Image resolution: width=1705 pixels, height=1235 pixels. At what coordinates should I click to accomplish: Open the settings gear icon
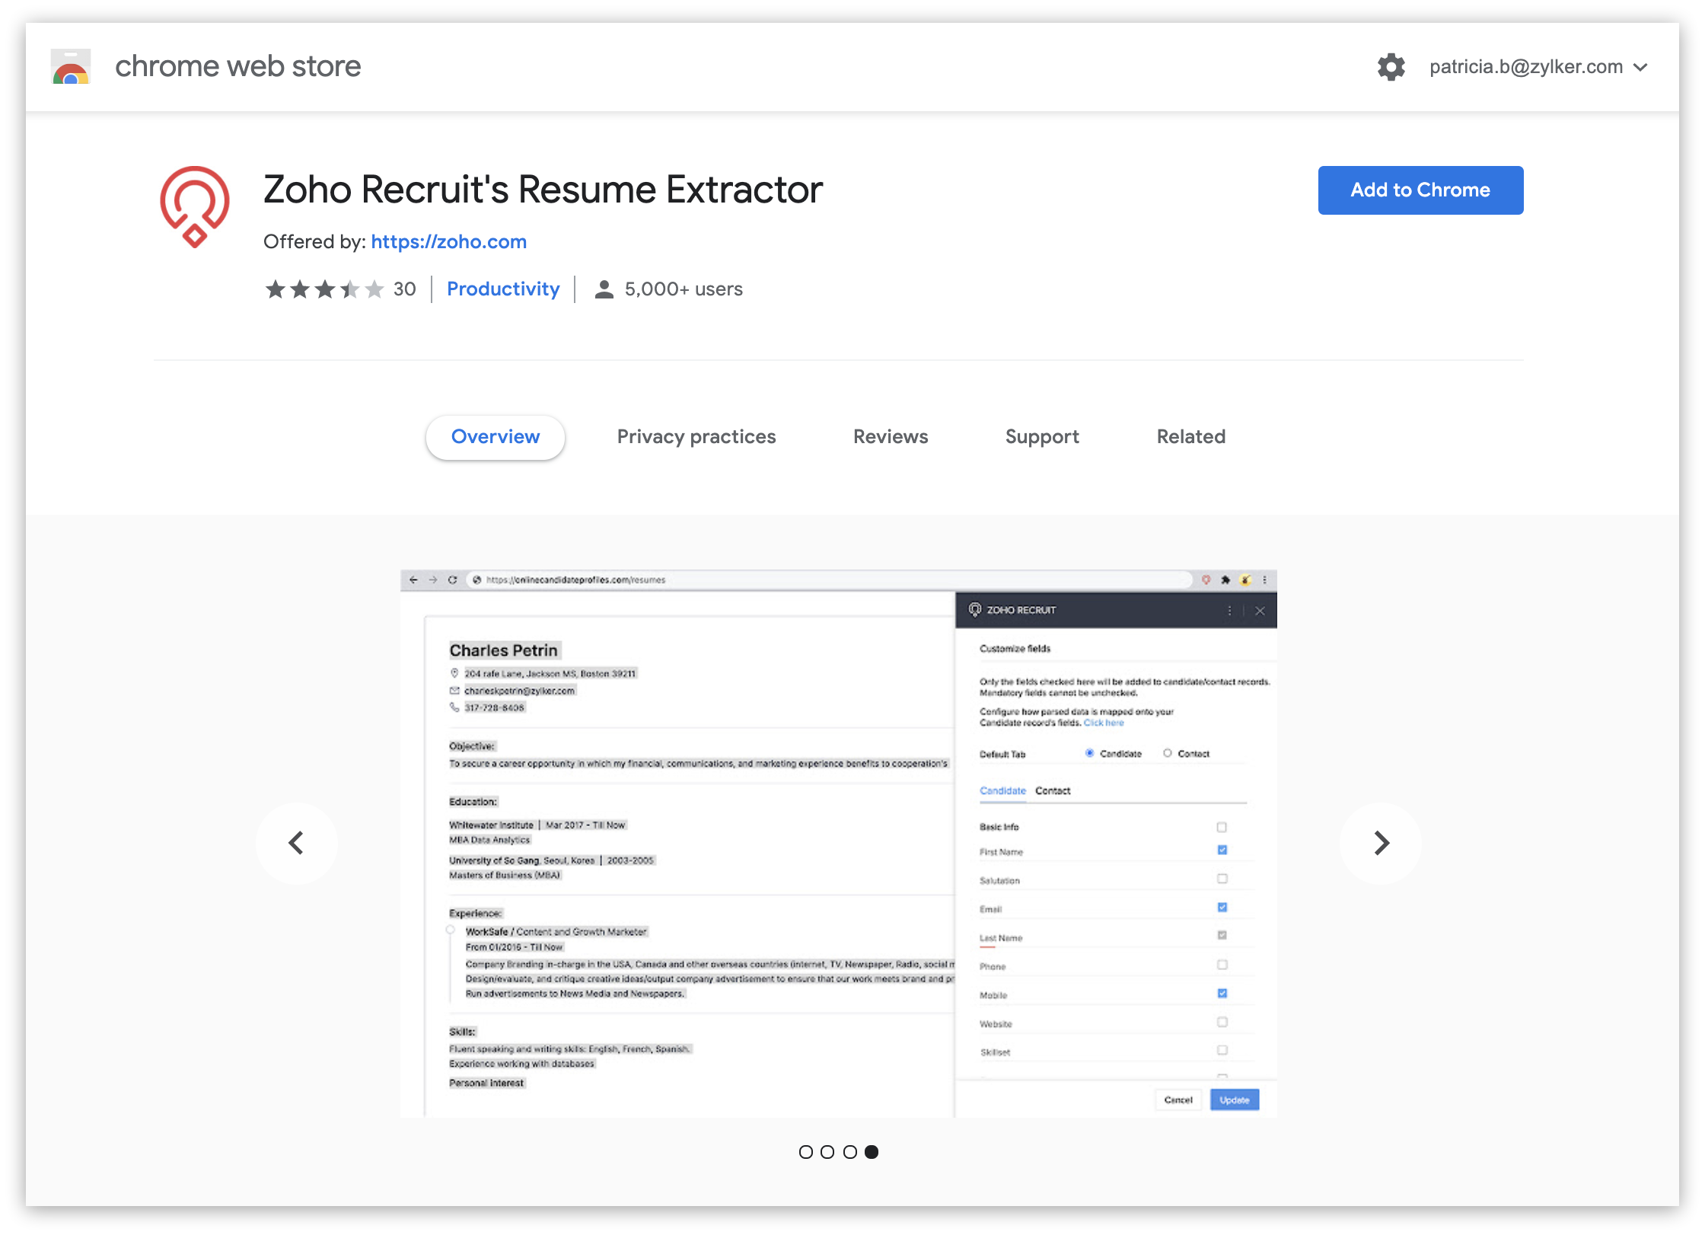click(1391, 67)
